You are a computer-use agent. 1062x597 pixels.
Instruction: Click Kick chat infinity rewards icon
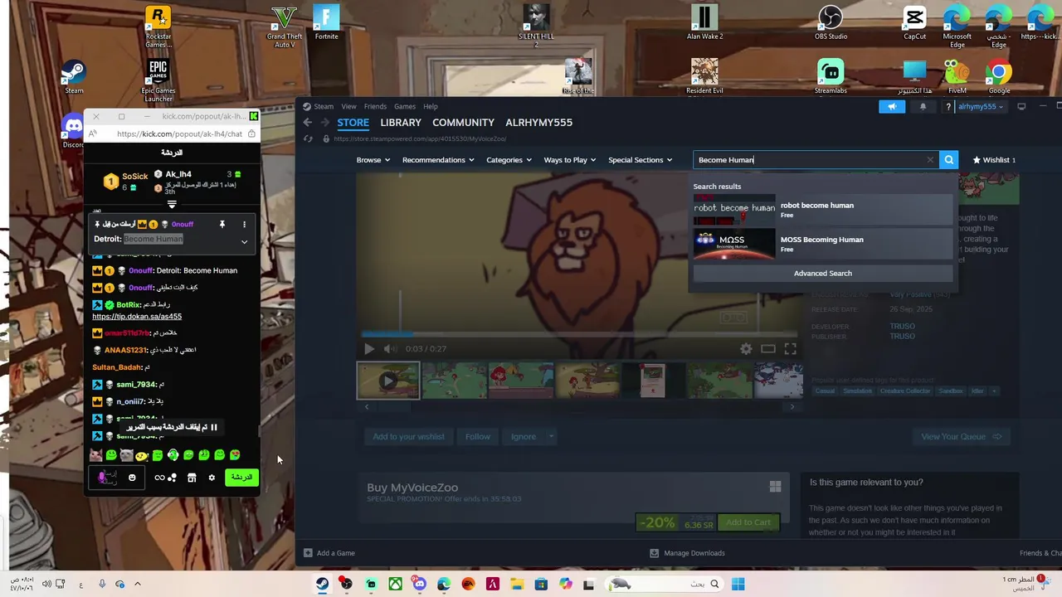(x=159, y=478)
